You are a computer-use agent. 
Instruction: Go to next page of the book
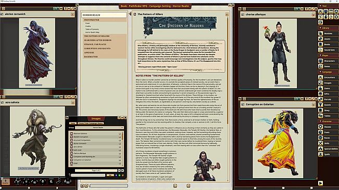(189, 185)
